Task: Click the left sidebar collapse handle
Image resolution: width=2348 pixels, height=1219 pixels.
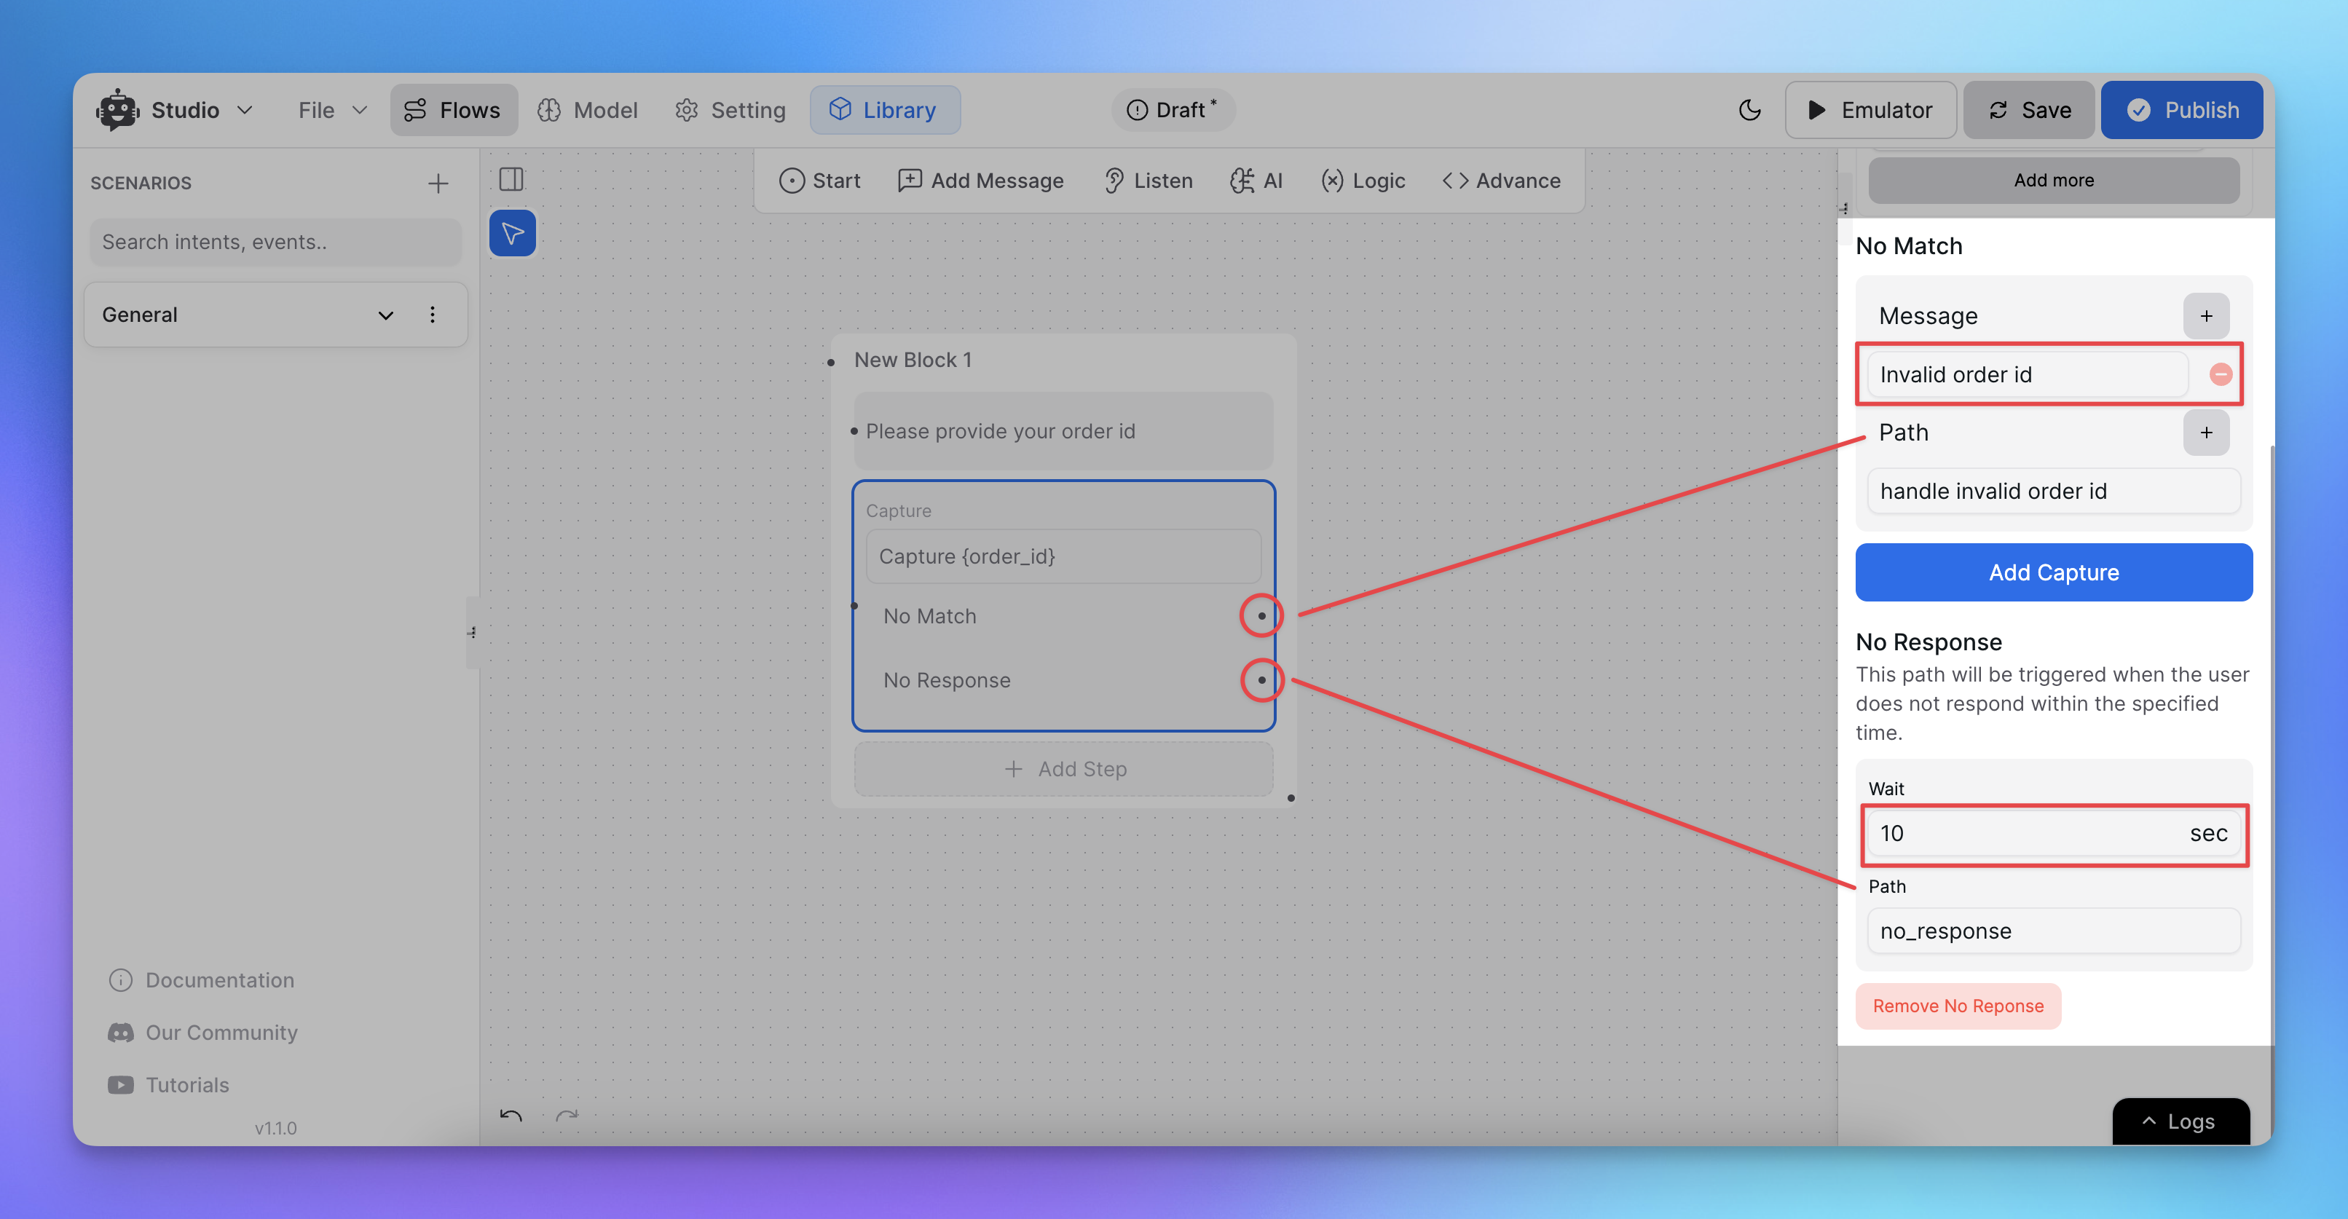Action: [x=472, y=634]
